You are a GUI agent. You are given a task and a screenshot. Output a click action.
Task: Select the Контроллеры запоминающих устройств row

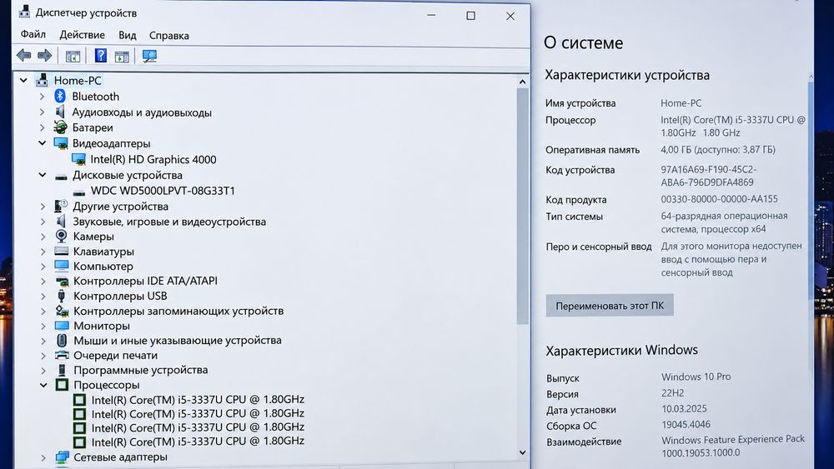pos(178,311)
